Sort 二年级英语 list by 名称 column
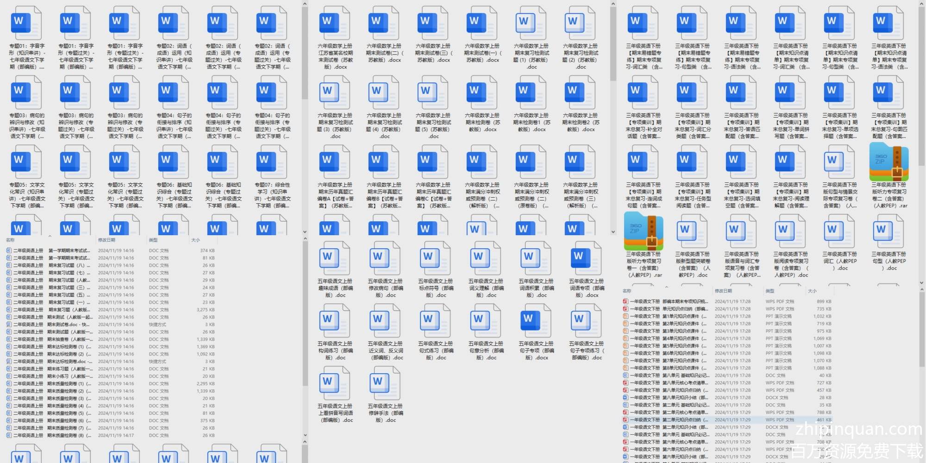The height and width of the screenshot is (463, 926). pyautogui.click(x=10, y=240)
